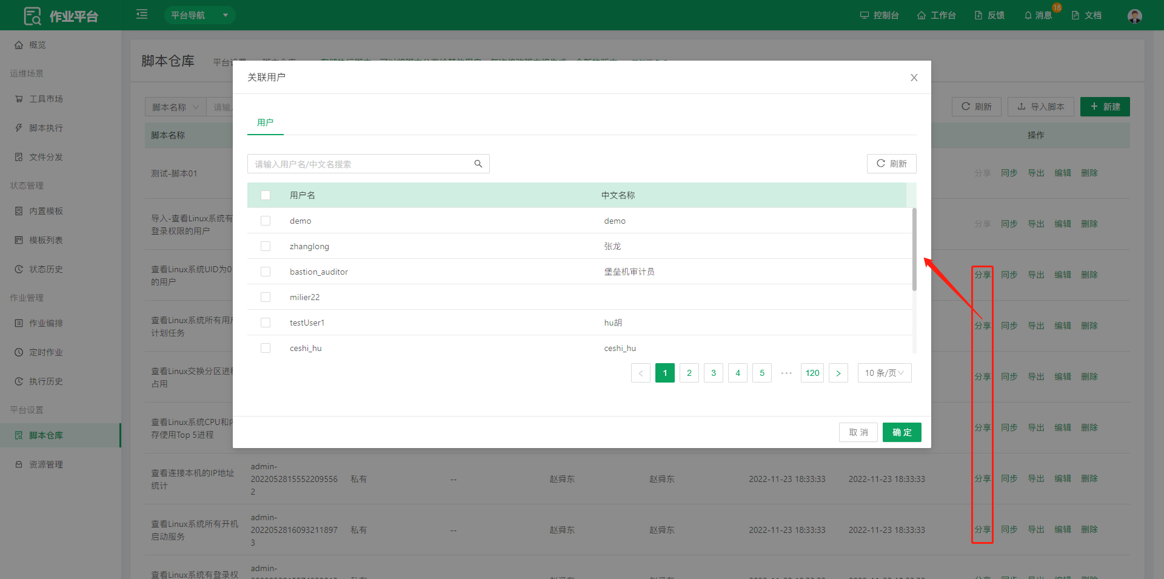Click the 用户名 column header

(x=303, y=195)
